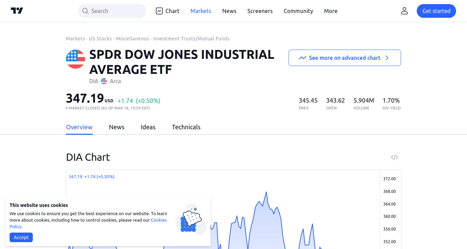This screenshot has height=249, width=467.
Task: Click the 372.00 price axis label
Action: click(x=389, y=179)
